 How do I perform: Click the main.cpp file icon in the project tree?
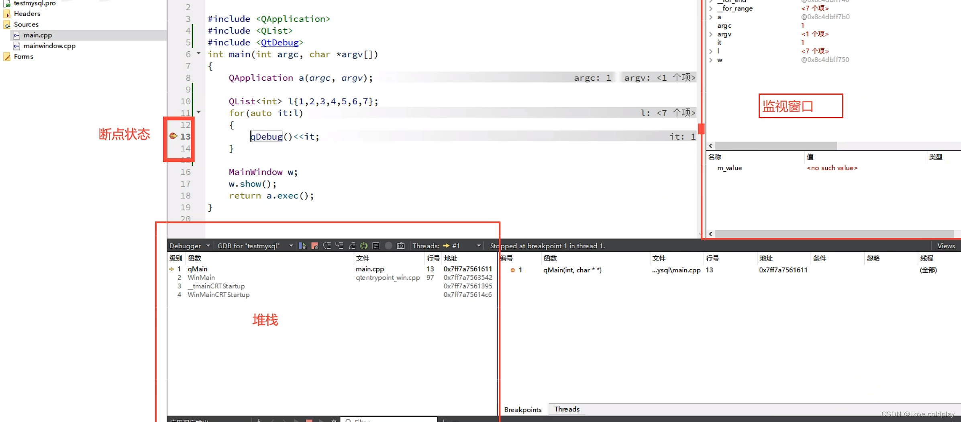point(16,35)
